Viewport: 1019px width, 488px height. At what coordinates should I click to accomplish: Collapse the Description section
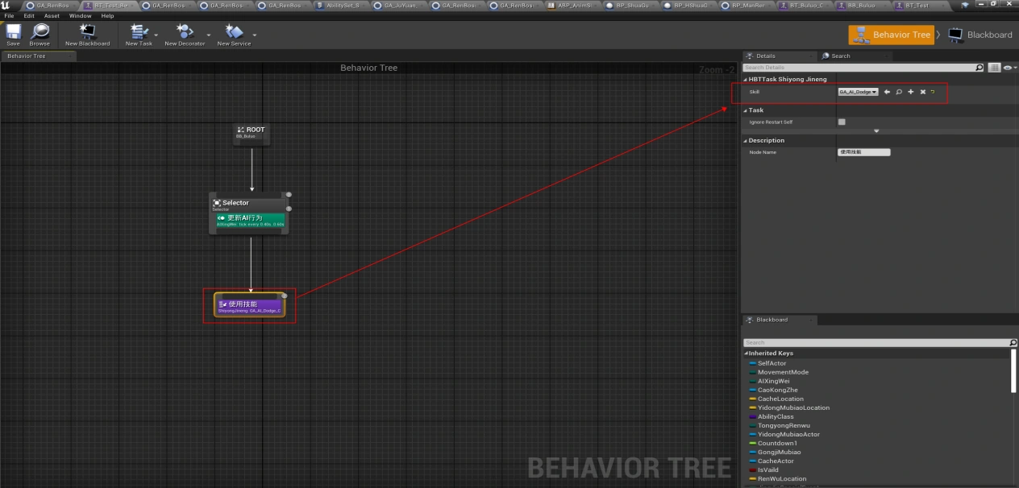(x=746, y=140)
